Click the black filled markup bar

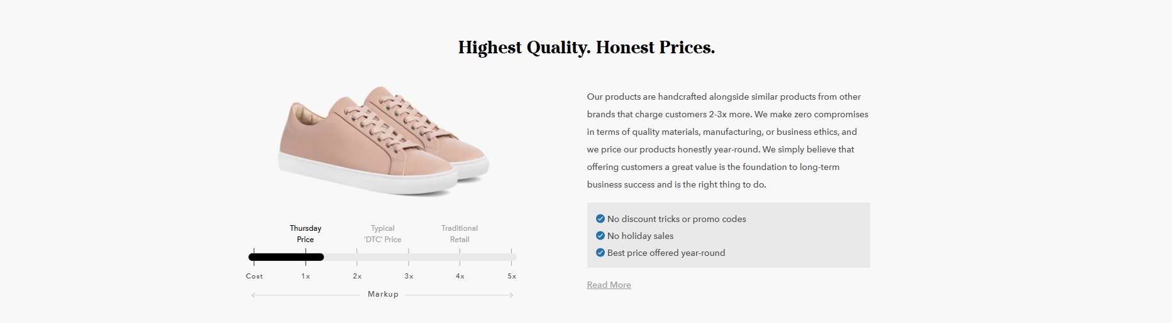point(286,257)
